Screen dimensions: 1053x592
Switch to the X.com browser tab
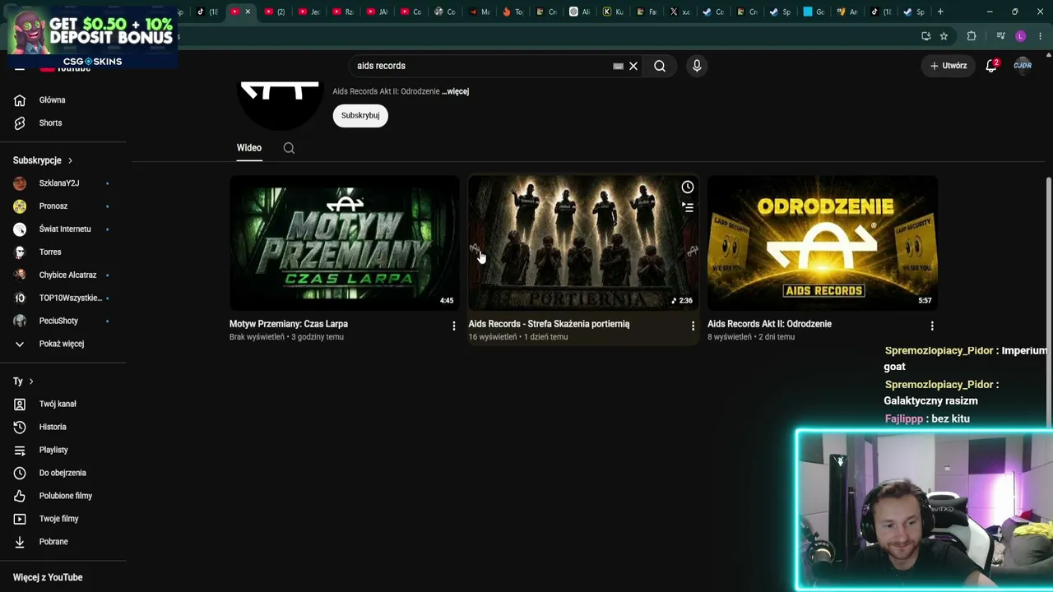pos(680,12)
